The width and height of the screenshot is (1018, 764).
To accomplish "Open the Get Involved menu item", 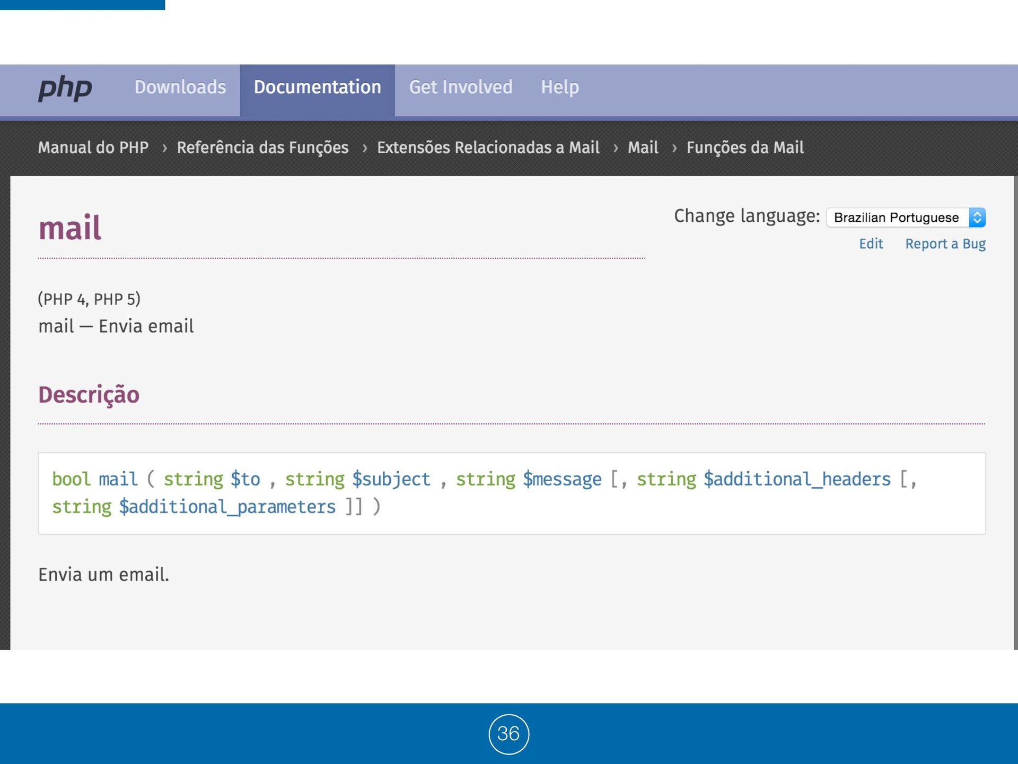I will coord(460,87).
